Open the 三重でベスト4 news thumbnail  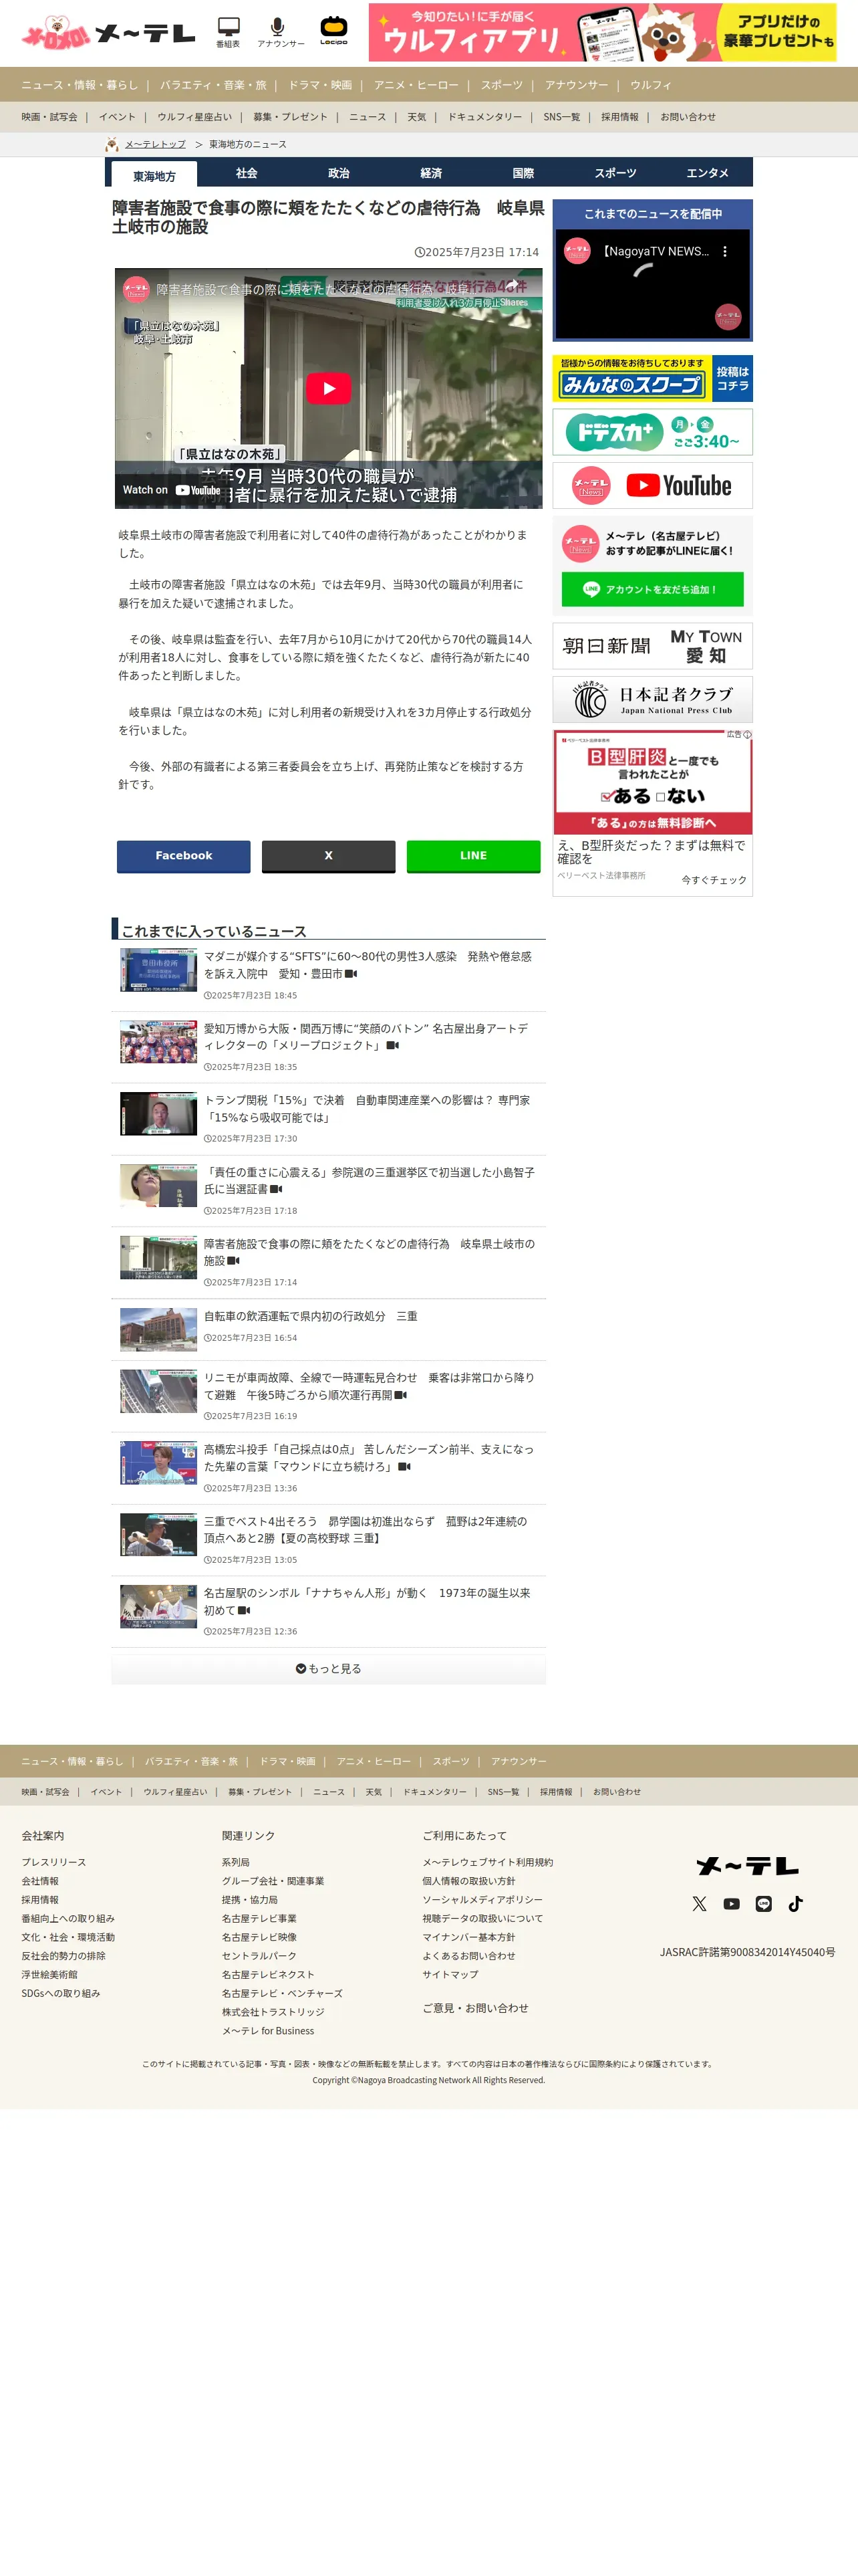coord(158,1534)
